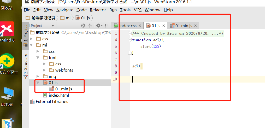This screenshot has width=265, height=128.
Task: Click the mi breadcrumb folder
Action: (66, 18)
